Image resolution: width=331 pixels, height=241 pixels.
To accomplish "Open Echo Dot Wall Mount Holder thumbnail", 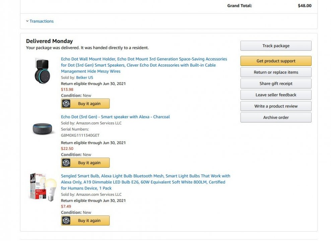I will click(42, 71).
